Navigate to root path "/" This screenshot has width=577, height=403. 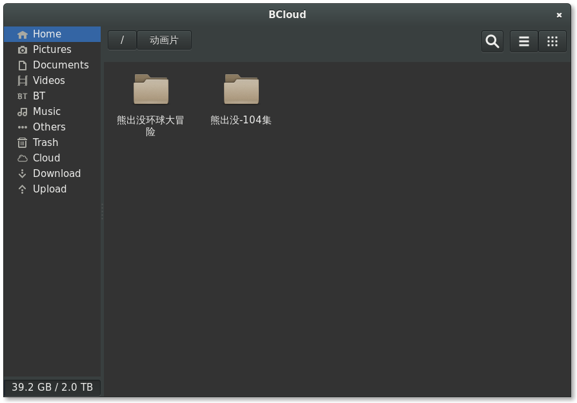122,40
